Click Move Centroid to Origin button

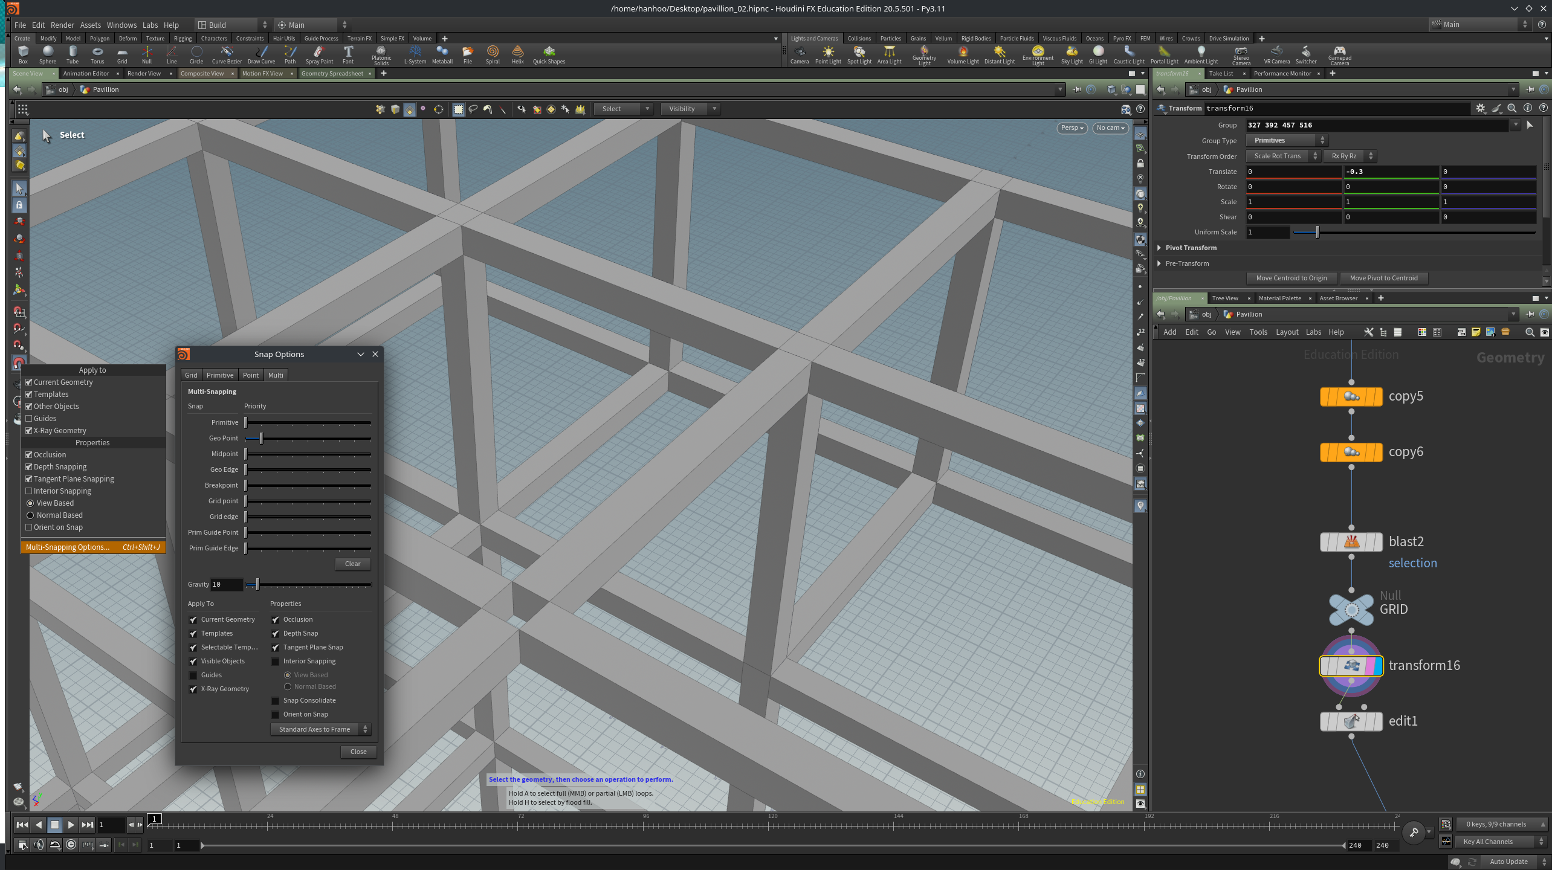pos(1291,279)
